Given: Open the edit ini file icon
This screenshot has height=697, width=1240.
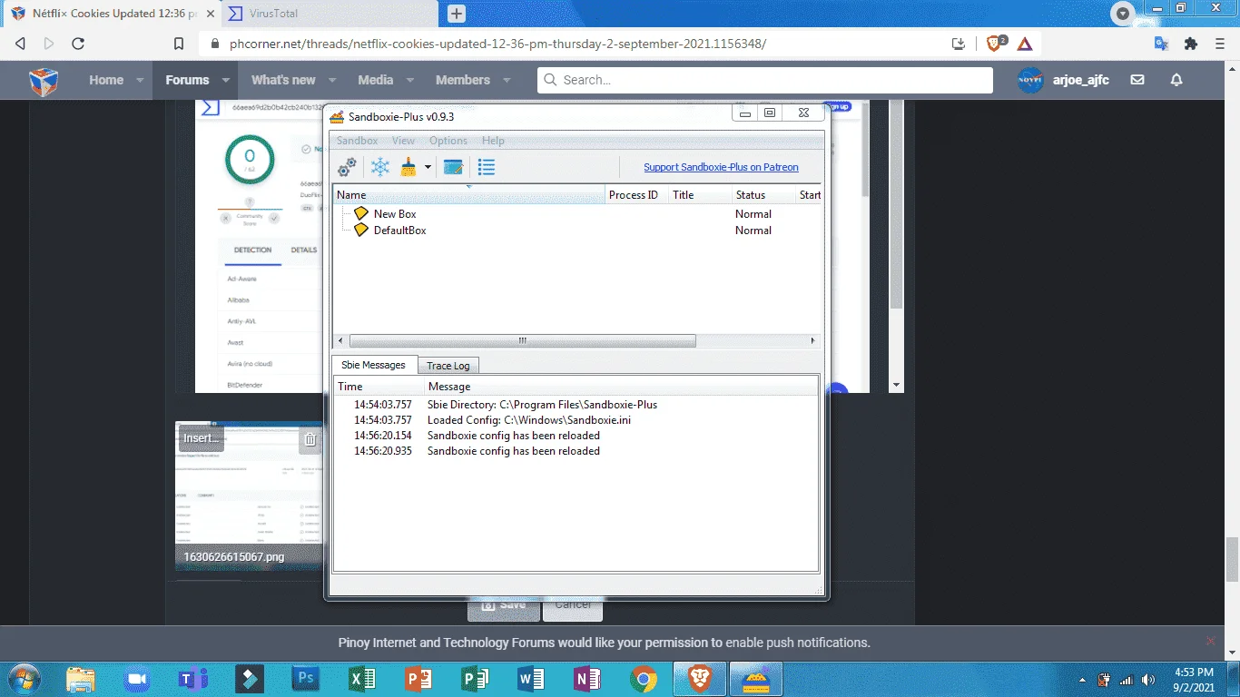Looking at the screenshot, I should 453,167.
